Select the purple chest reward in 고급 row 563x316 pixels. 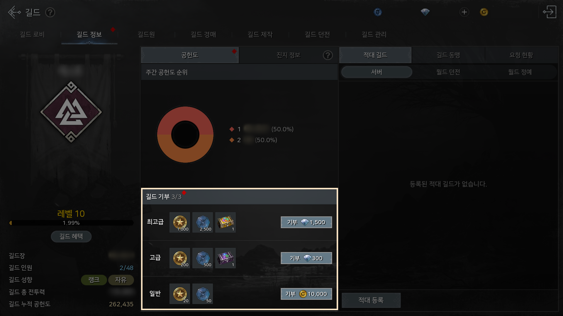pos(225,258)
